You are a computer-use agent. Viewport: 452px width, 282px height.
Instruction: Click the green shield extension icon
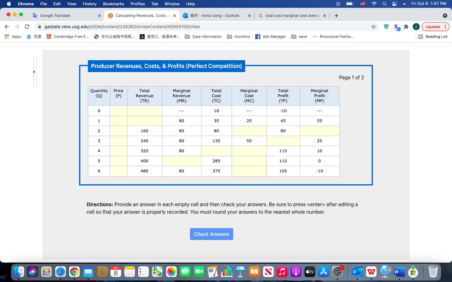coord(386,27)
